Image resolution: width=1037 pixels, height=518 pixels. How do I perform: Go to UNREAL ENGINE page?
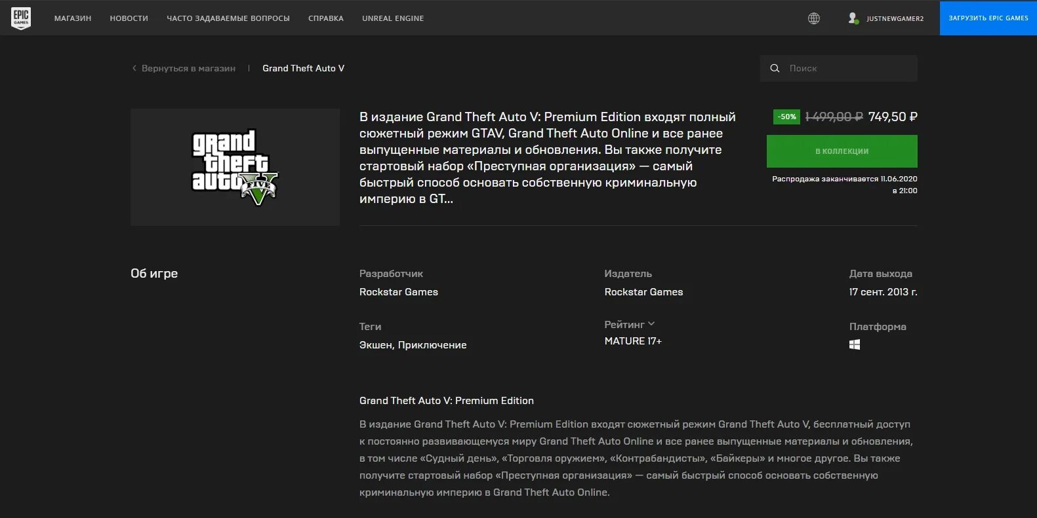[x=393, y=18]
